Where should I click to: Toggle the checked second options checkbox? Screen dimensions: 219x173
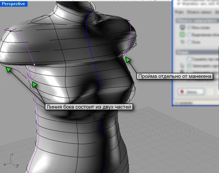(189, 66)
